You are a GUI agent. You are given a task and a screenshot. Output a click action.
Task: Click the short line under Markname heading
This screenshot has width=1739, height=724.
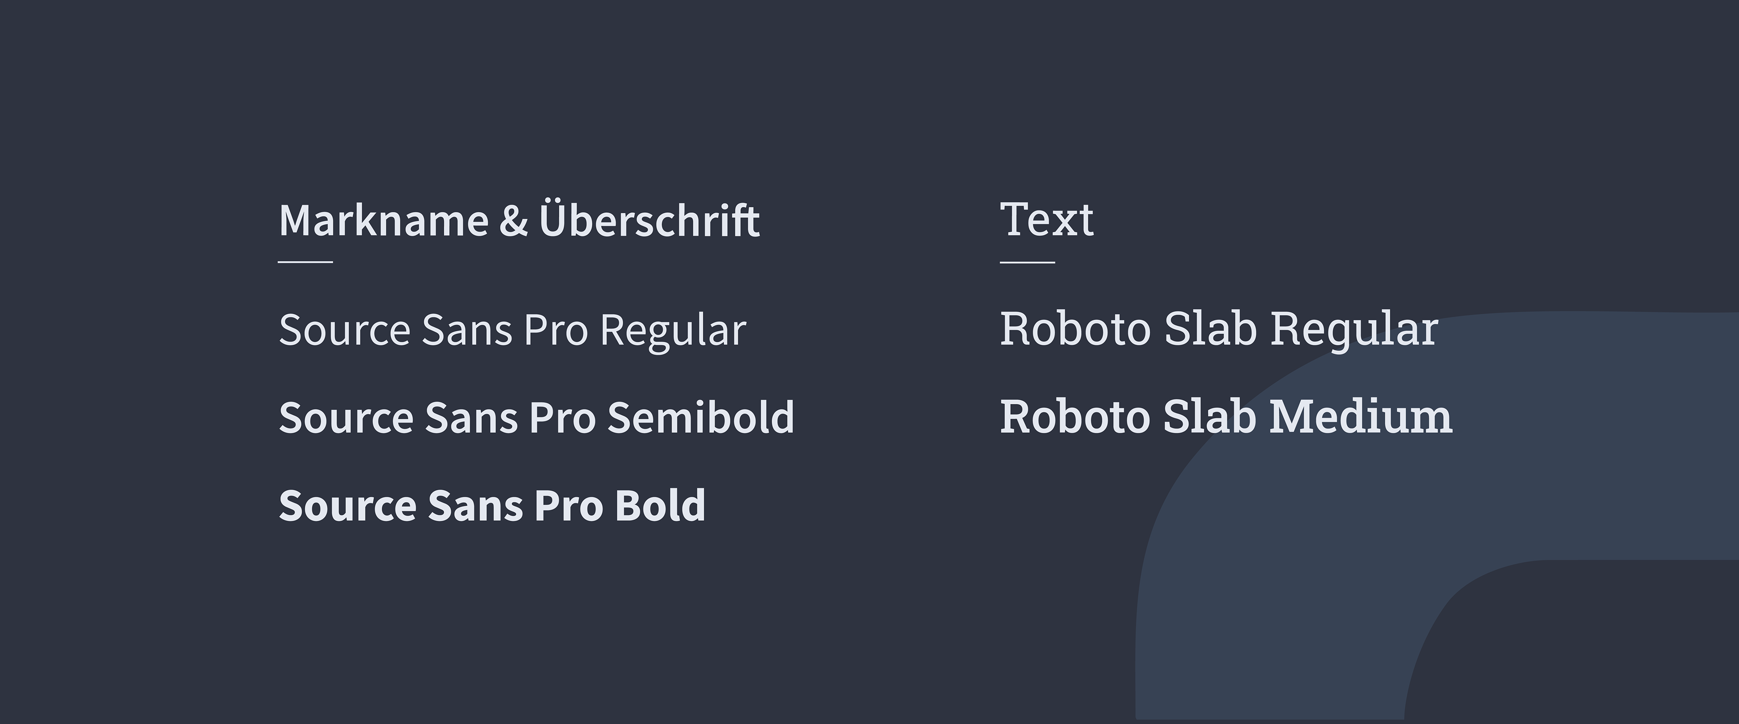306,262
